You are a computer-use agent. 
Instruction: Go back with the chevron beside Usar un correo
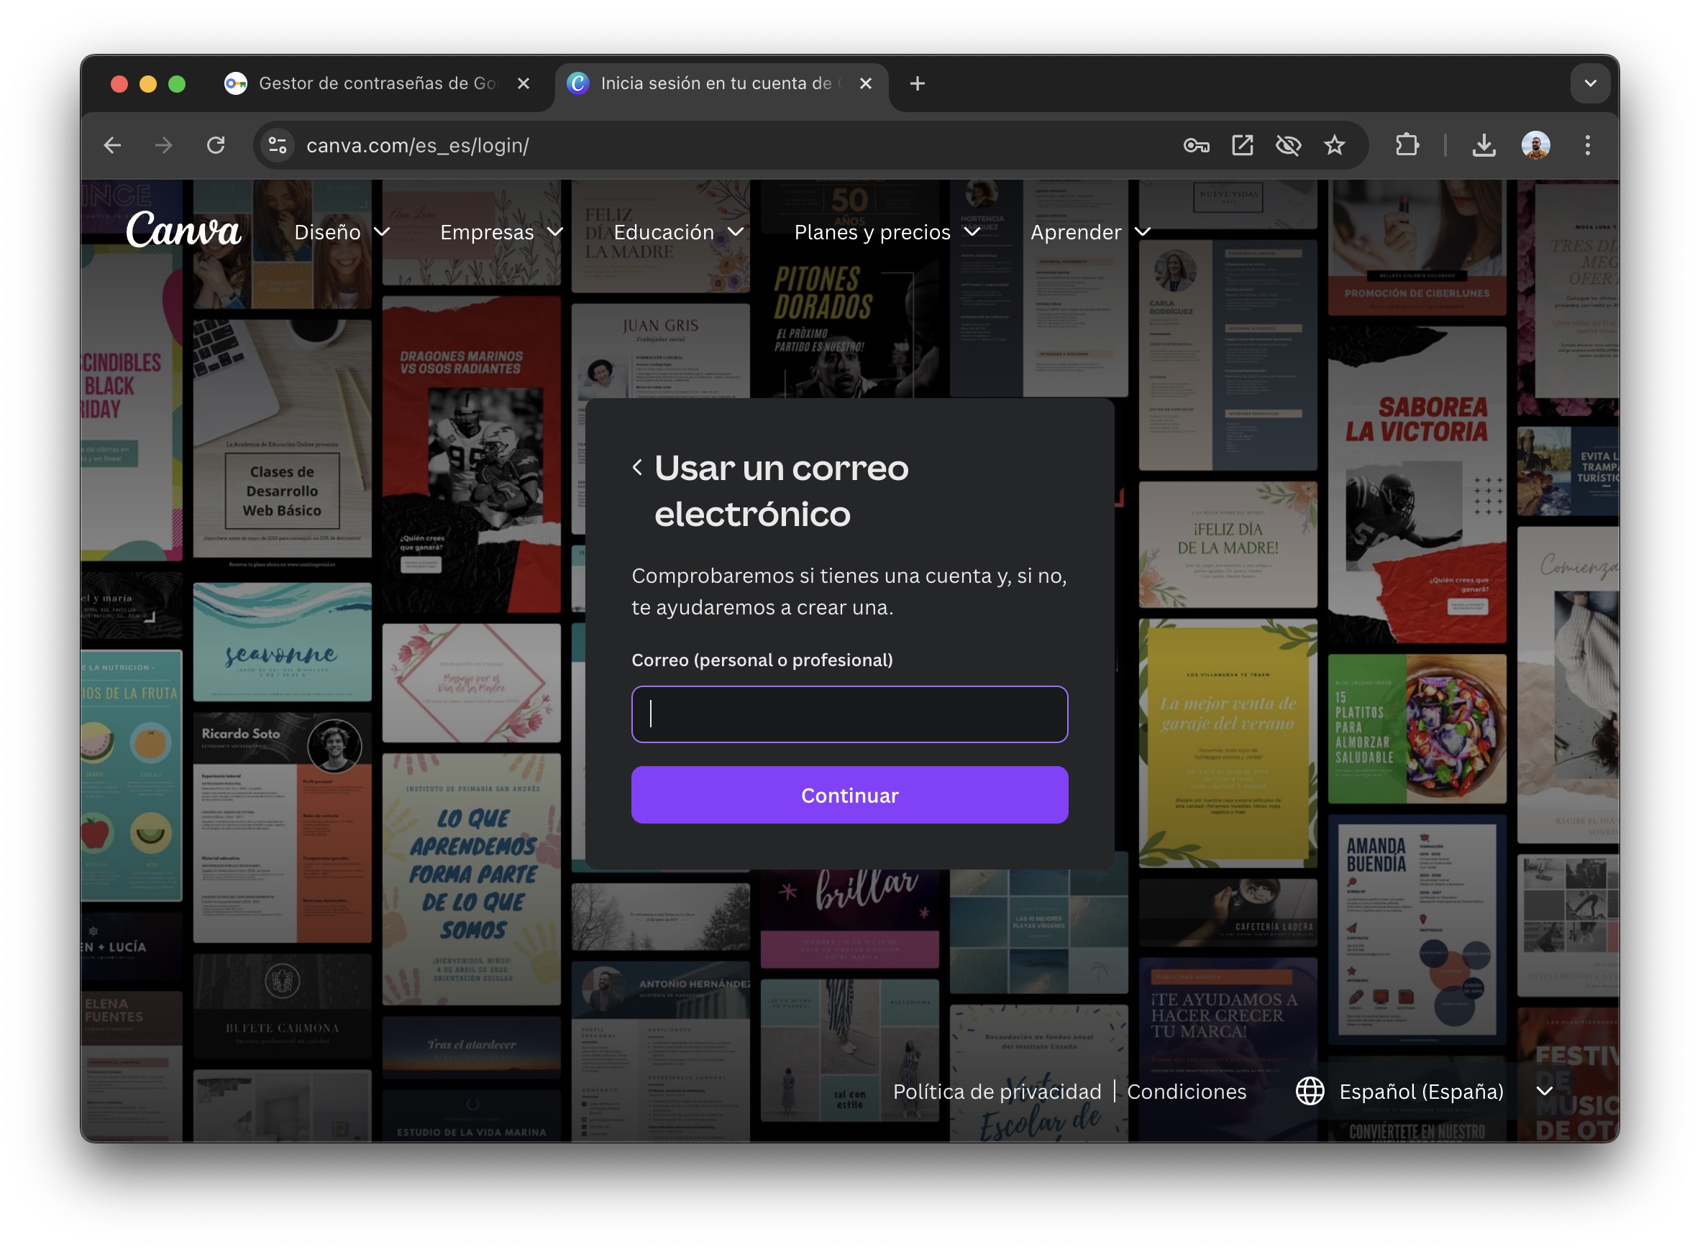pos(637,468)
